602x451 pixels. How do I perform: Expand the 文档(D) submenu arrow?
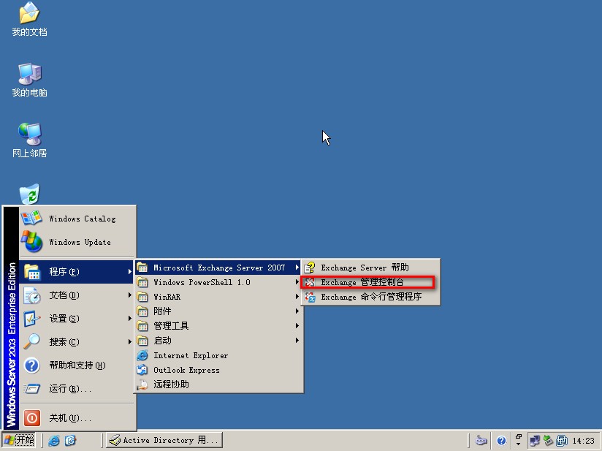coord(130,295)
